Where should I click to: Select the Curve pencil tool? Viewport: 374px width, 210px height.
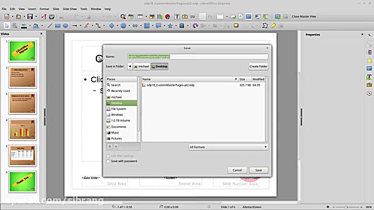coord(86,26)
